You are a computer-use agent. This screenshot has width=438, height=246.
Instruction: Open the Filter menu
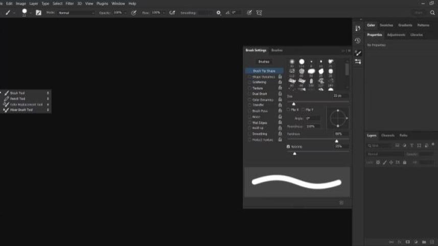click(70, 4)
